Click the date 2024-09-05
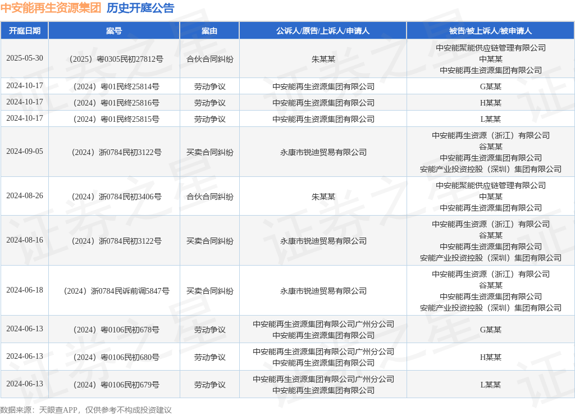This screenshot has height=415, width=575. 25,152
